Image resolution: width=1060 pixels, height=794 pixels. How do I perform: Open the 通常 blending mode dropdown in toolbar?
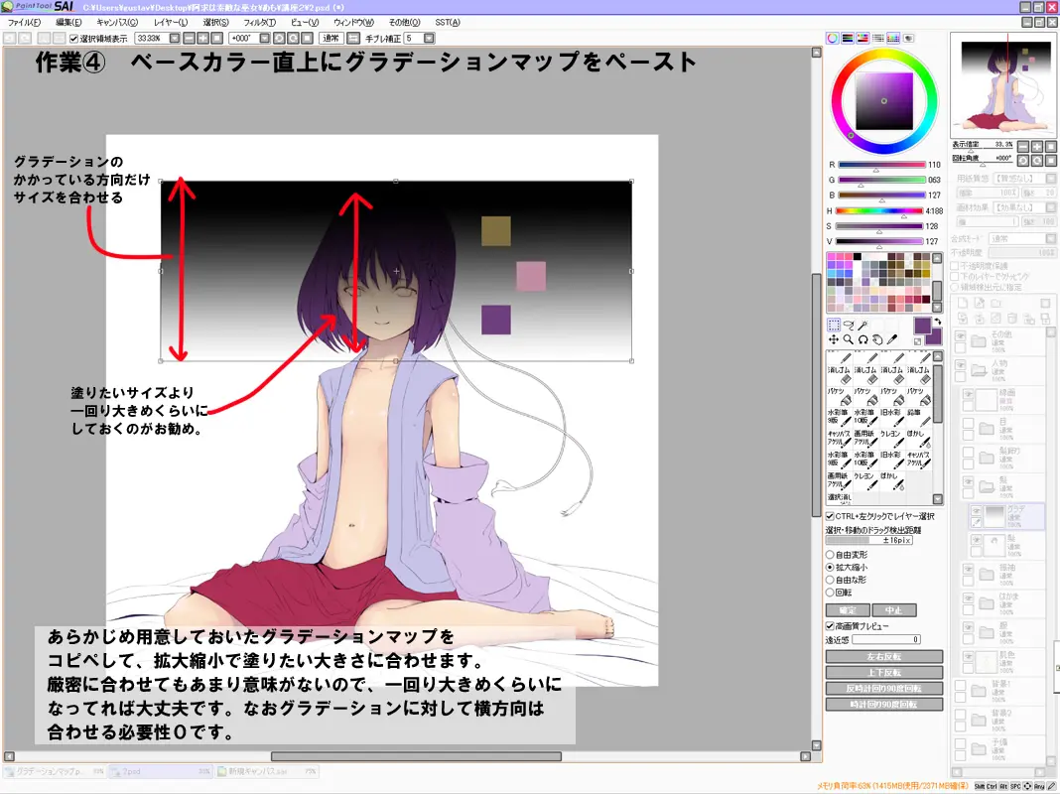coord(331,39)
